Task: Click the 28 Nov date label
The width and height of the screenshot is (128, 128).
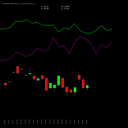Action: click(x=70, y=122)
